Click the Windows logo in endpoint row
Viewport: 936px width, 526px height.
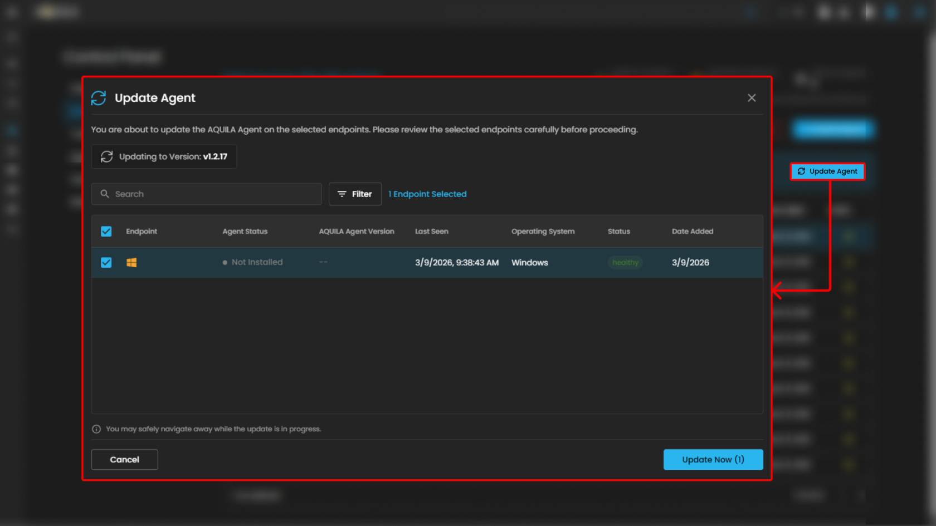[x=131, y=262]
